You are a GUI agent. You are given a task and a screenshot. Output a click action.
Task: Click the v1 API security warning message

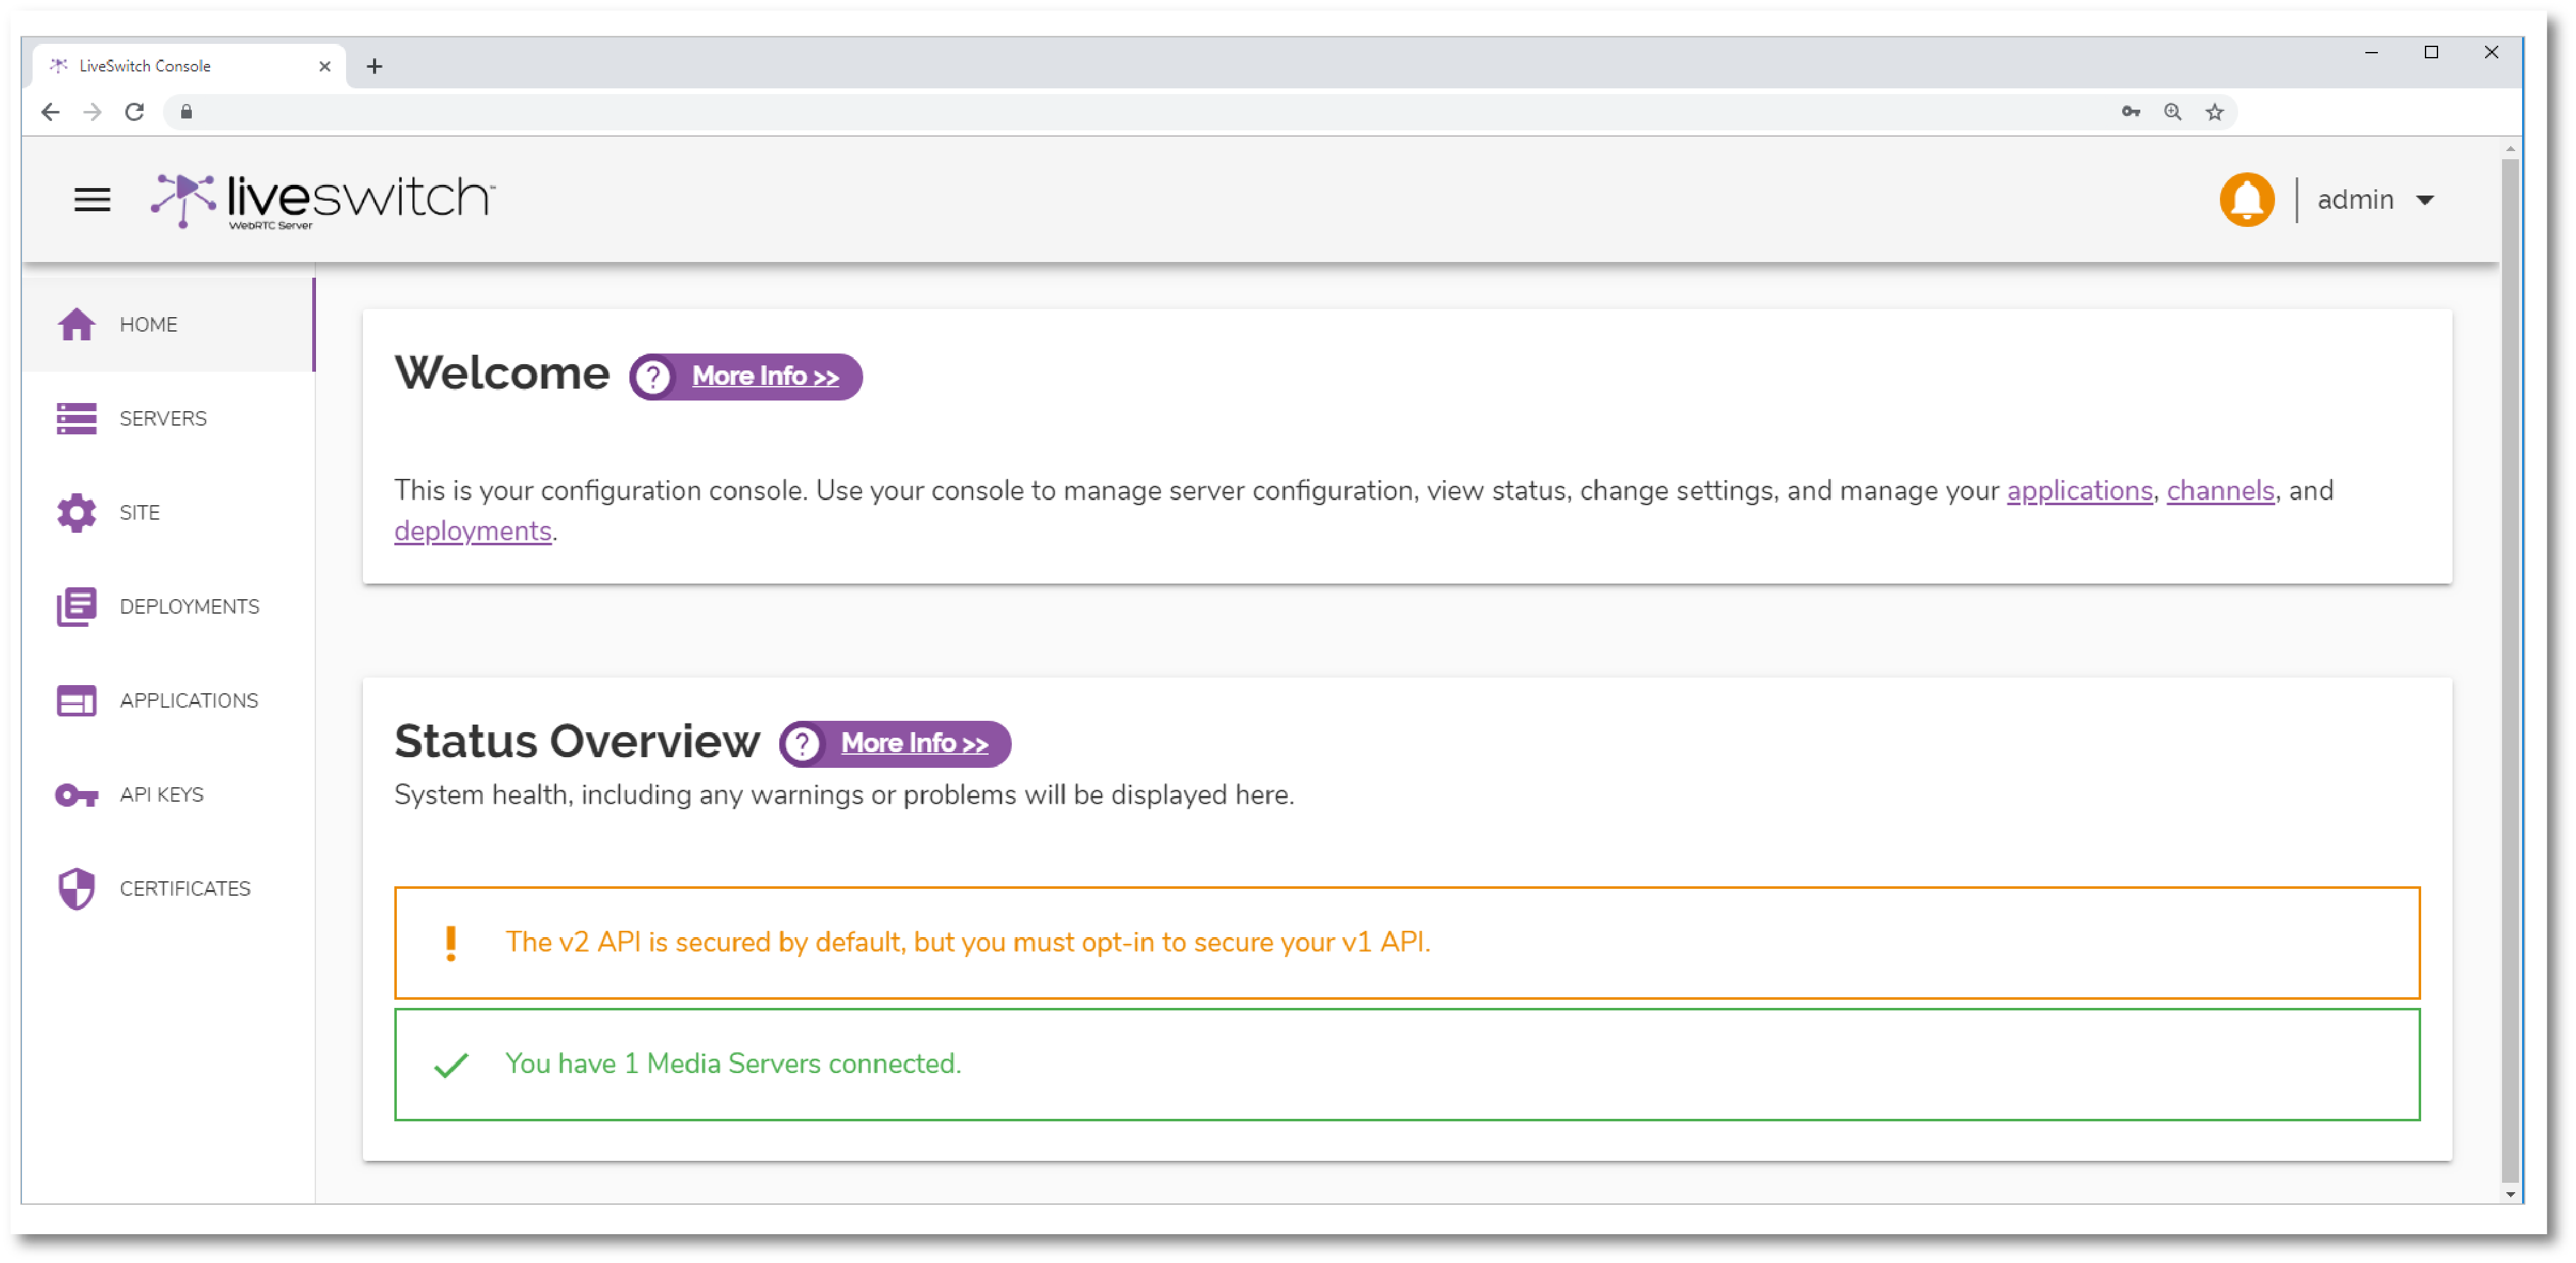[968, 942]
